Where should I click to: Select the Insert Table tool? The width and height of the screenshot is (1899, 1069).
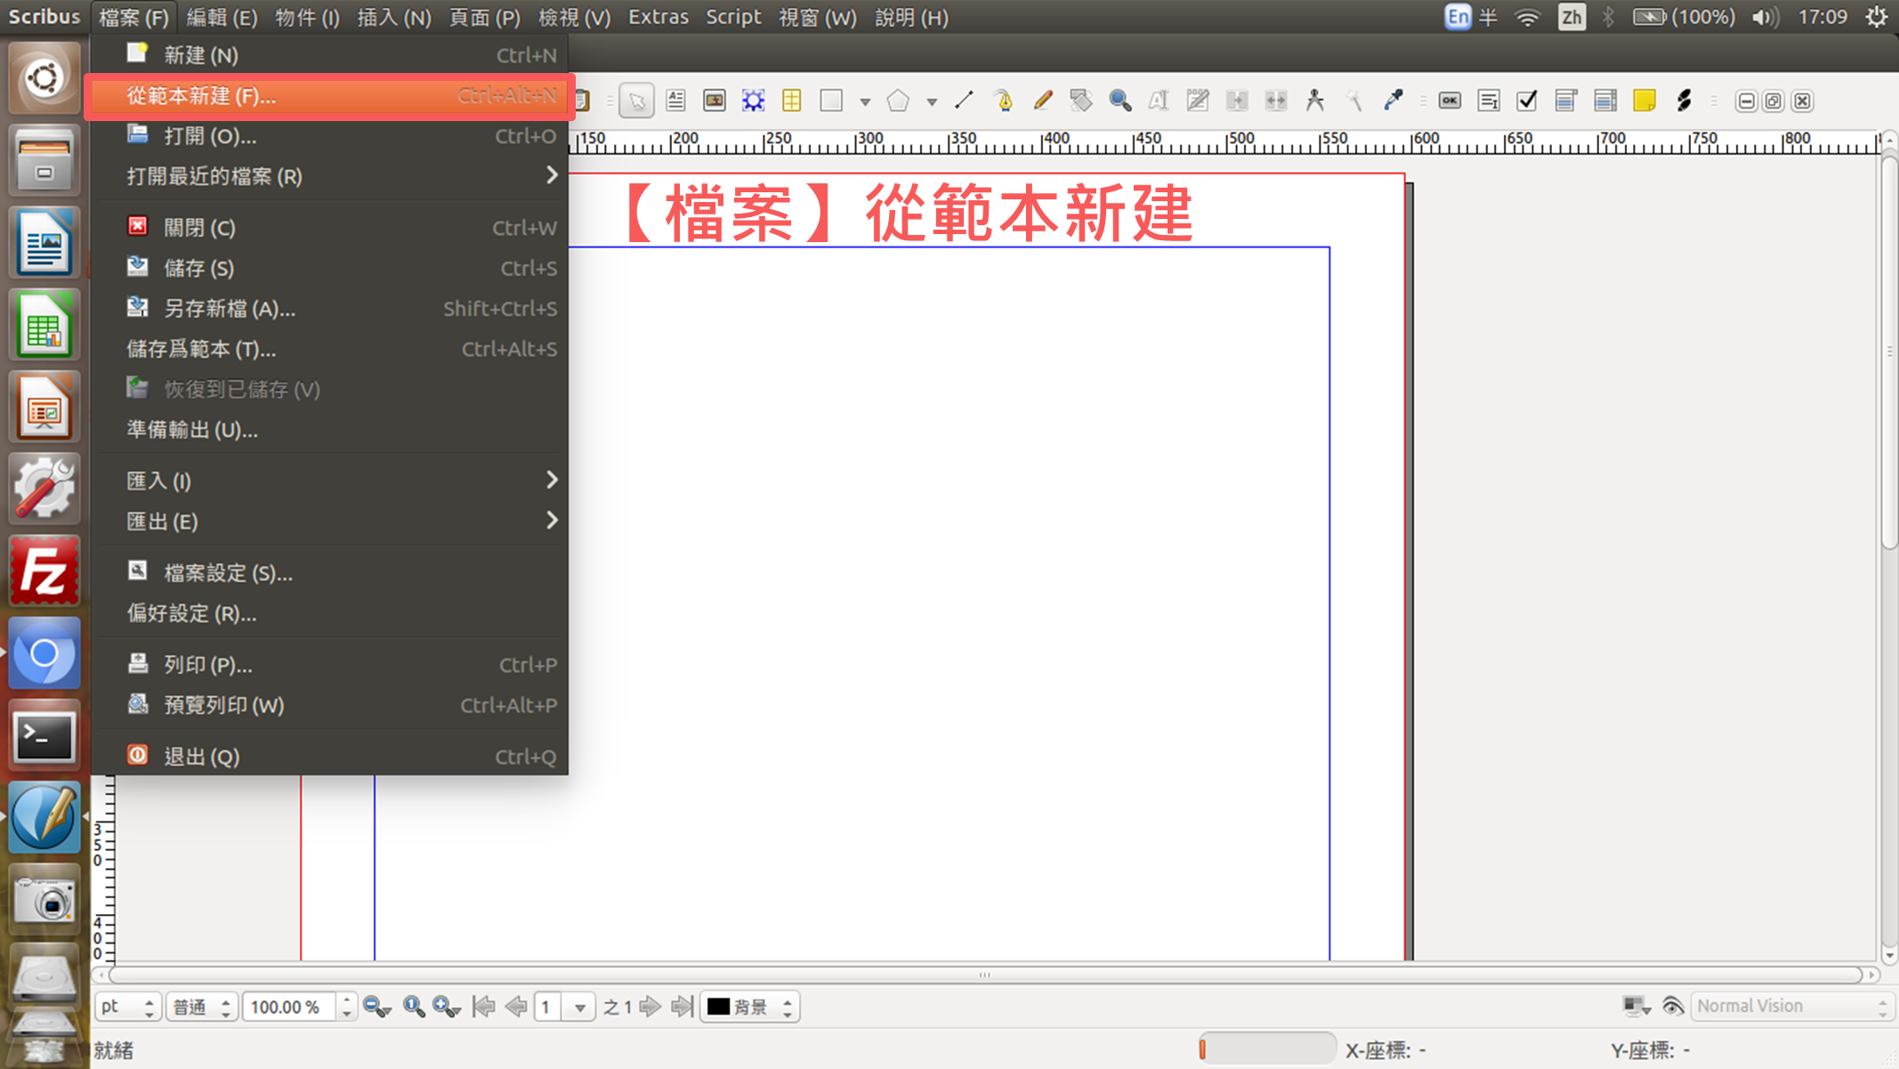(x=791, y=101)
